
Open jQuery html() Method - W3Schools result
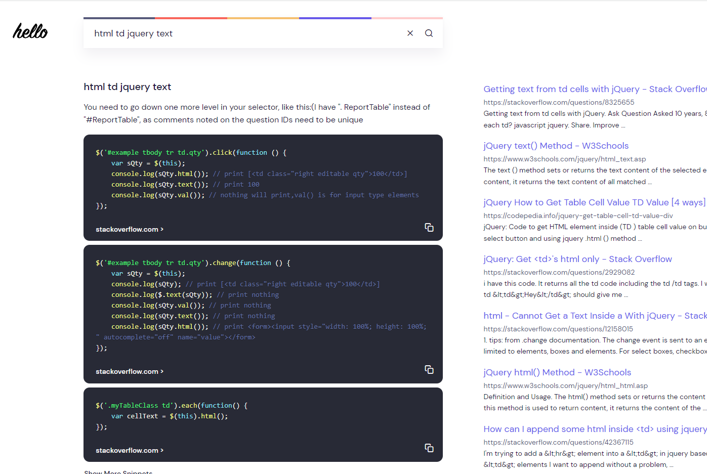[557, 372]
